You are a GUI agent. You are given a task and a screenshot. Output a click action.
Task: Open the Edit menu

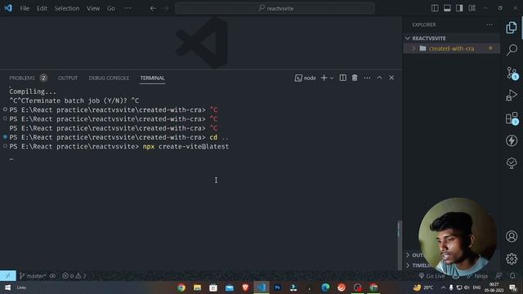[x=42, y=8]
